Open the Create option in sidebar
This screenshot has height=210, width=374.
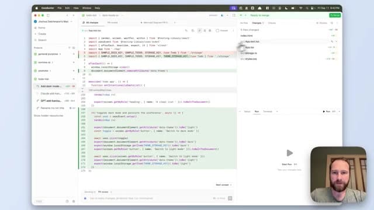42,34
